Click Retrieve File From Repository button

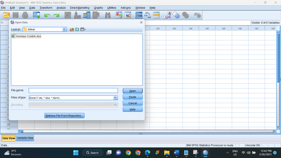(64, 116)
